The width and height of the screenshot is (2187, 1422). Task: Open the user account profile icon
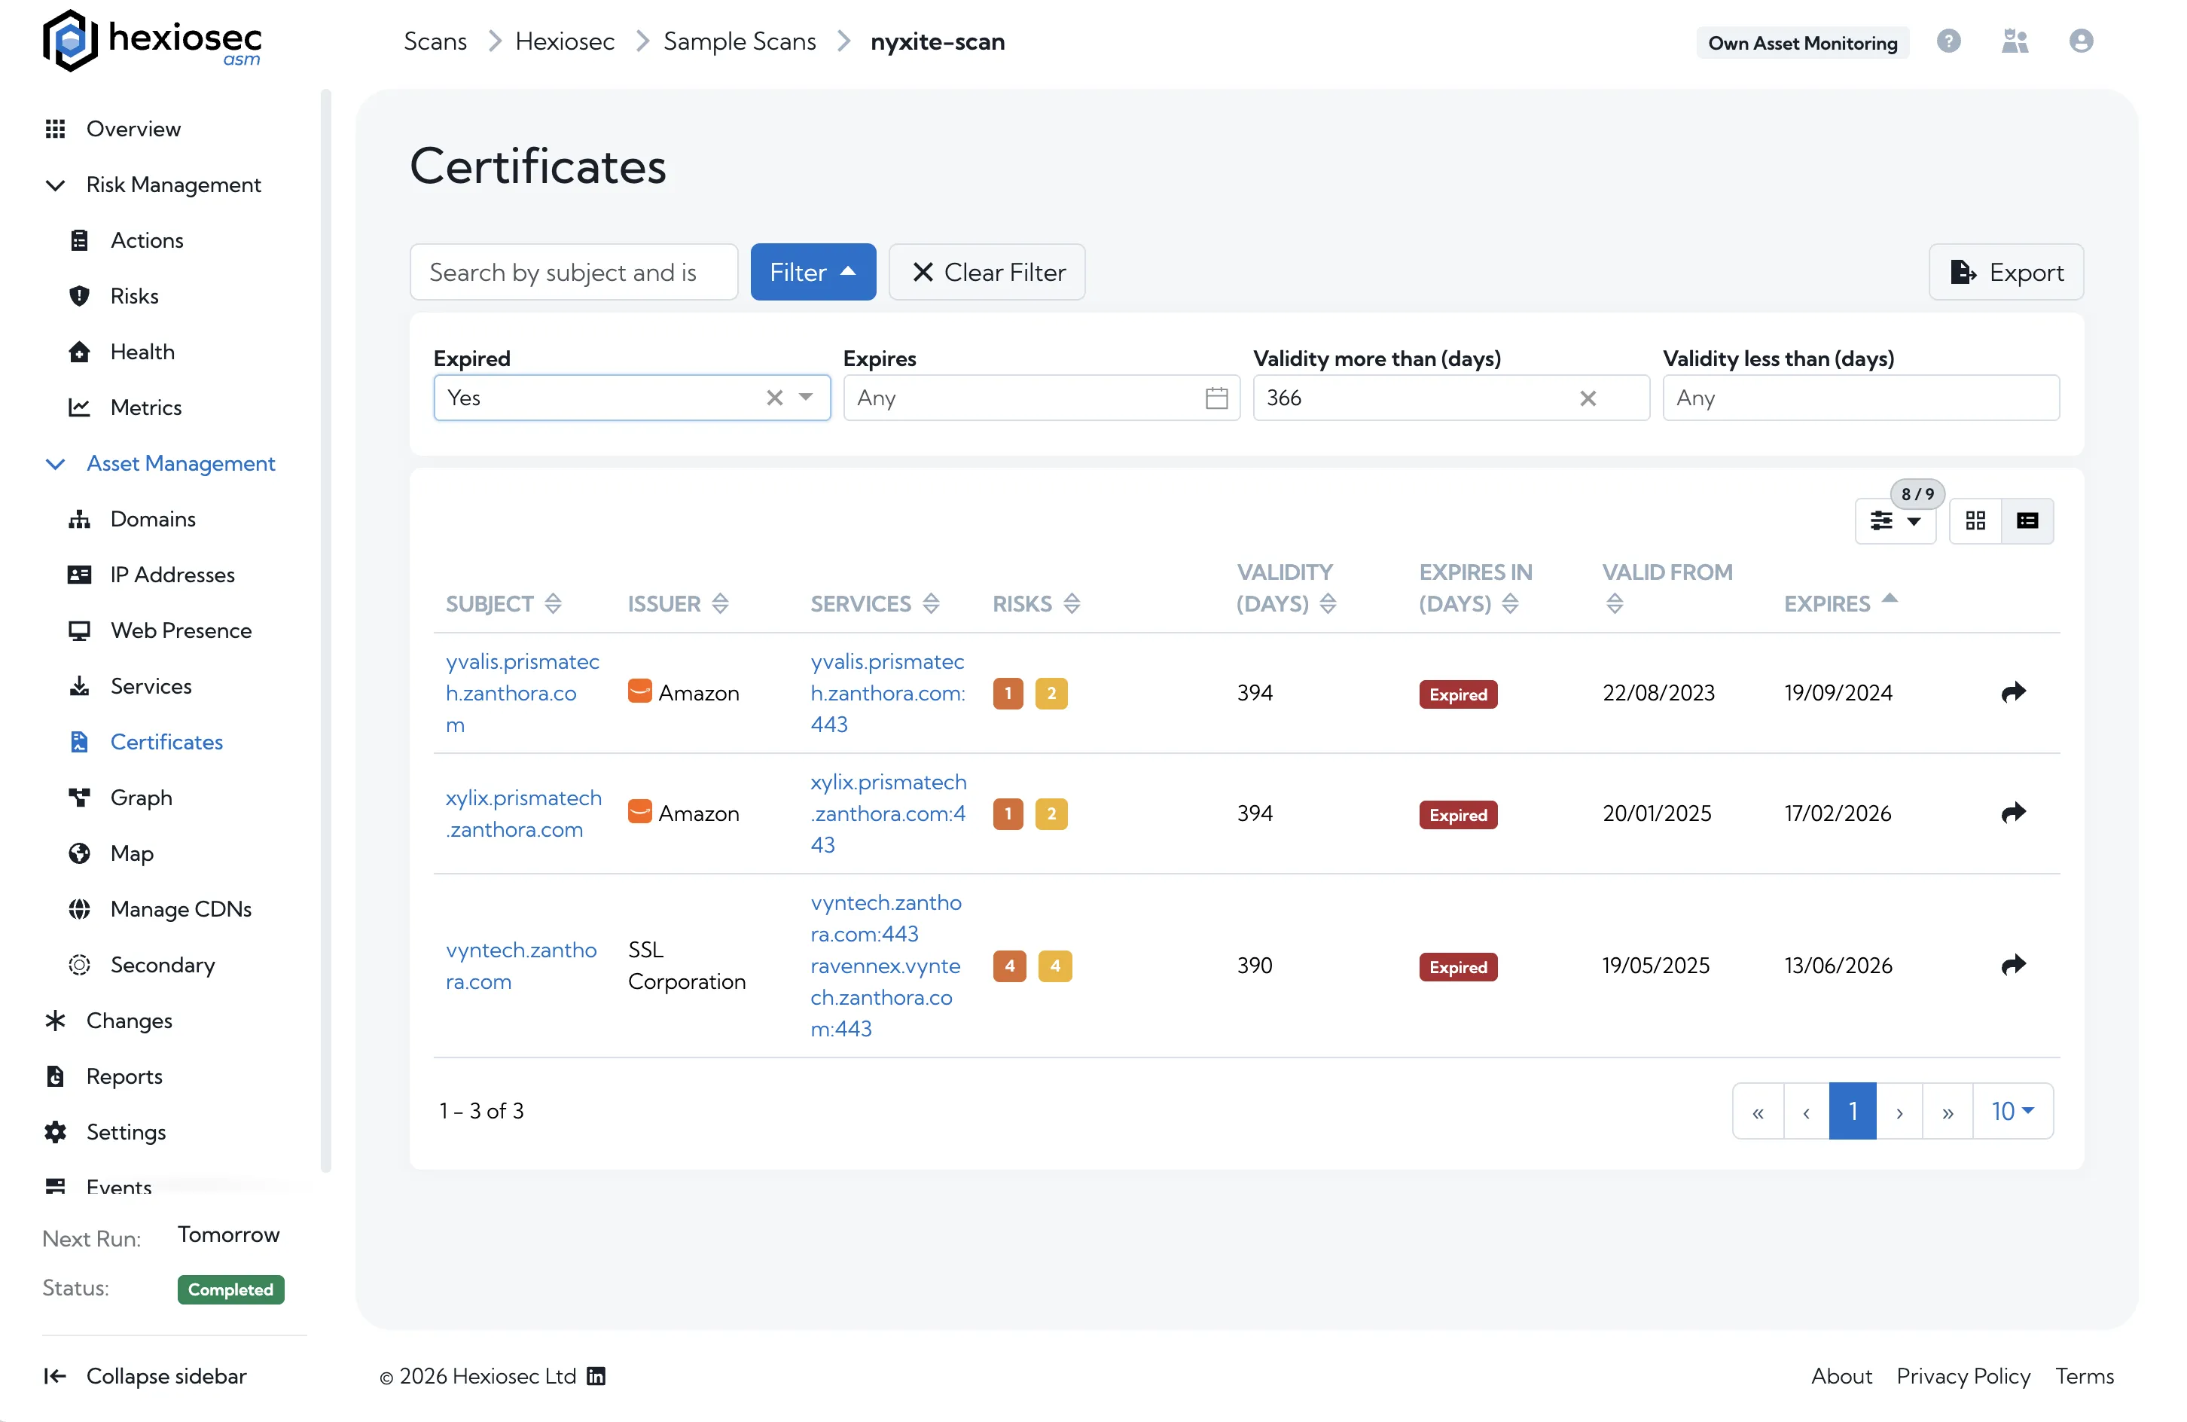(x=2080, y=41)
